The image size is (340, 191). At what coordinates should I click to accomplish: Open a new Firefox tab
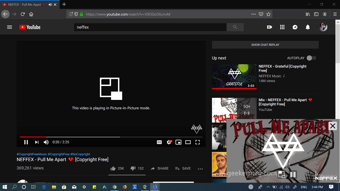coord(64,4)
